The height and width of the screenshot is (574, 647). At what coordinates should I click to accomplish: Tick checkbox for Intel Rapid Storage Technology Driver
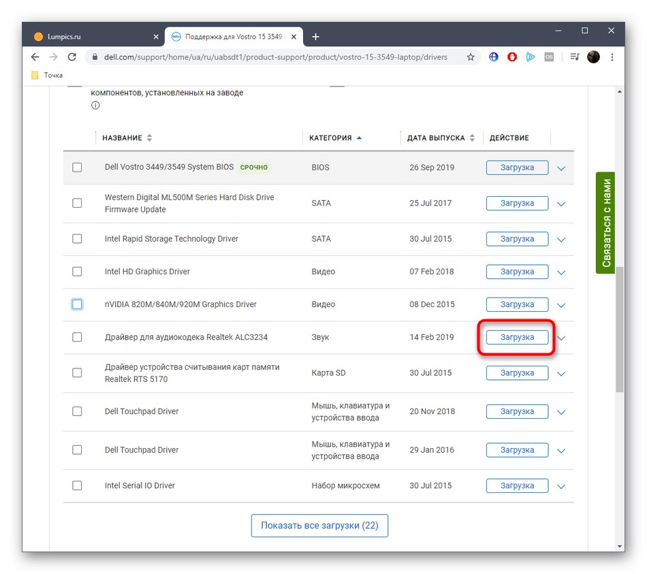point(77,238)
